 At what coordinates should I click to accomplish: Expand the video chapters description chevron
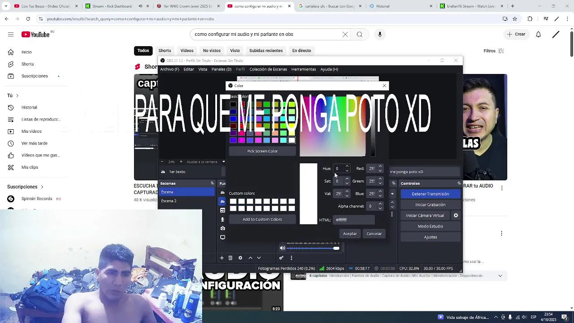point(500,276)
